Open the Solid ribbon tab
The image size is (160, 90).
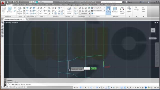pos(15,5)
